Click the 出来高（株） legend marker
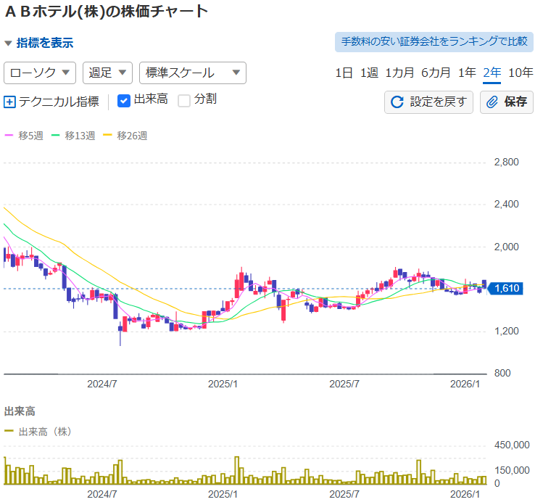543x502 pixels. (x=9, y=431)
